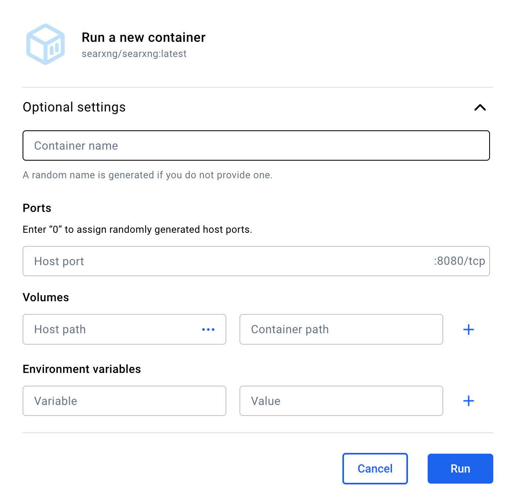
Task: Focus the environment variable Value field
Action: [x=341, y=401]
